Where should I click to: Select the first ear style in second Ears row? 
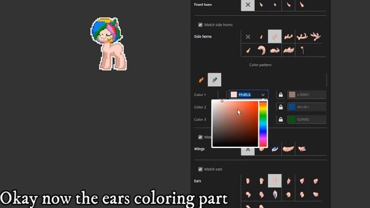(x=248, y=195)
